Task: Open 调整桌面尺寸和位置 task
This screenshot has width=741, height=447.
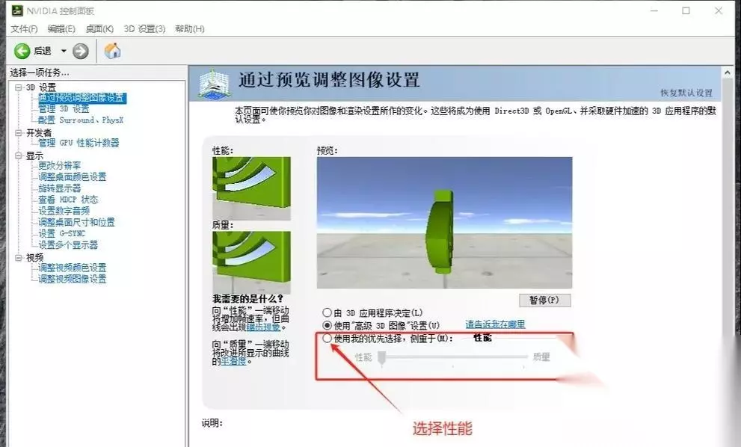Action: (76, 222)
